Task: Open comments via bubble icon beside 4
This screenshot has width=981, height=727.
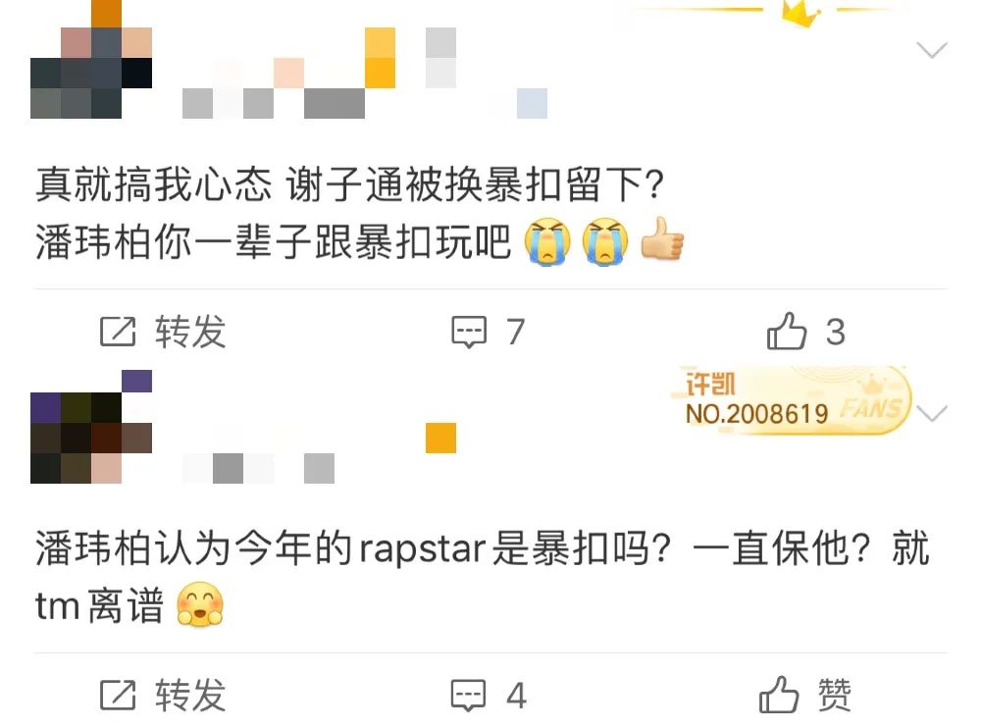Action: (469, 695)
